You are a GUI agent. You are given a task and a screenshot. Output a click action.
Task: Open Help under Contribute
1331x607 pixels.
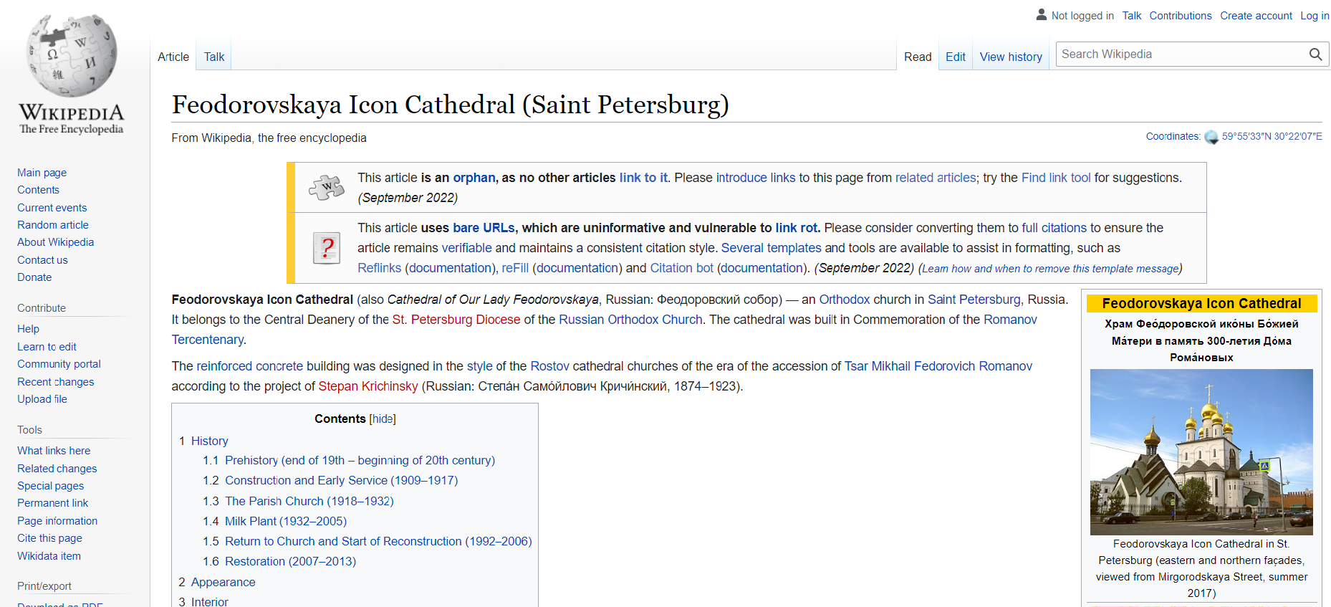28,329
